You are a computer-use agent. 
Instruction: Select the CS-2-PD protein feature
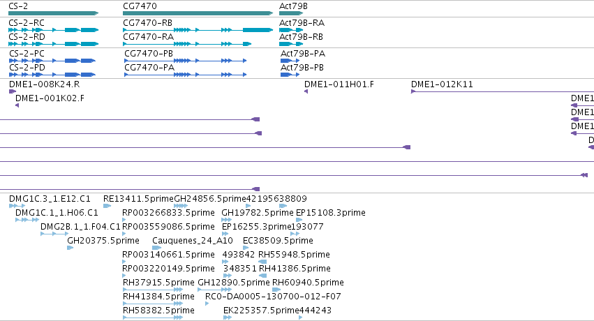(52, 75)
